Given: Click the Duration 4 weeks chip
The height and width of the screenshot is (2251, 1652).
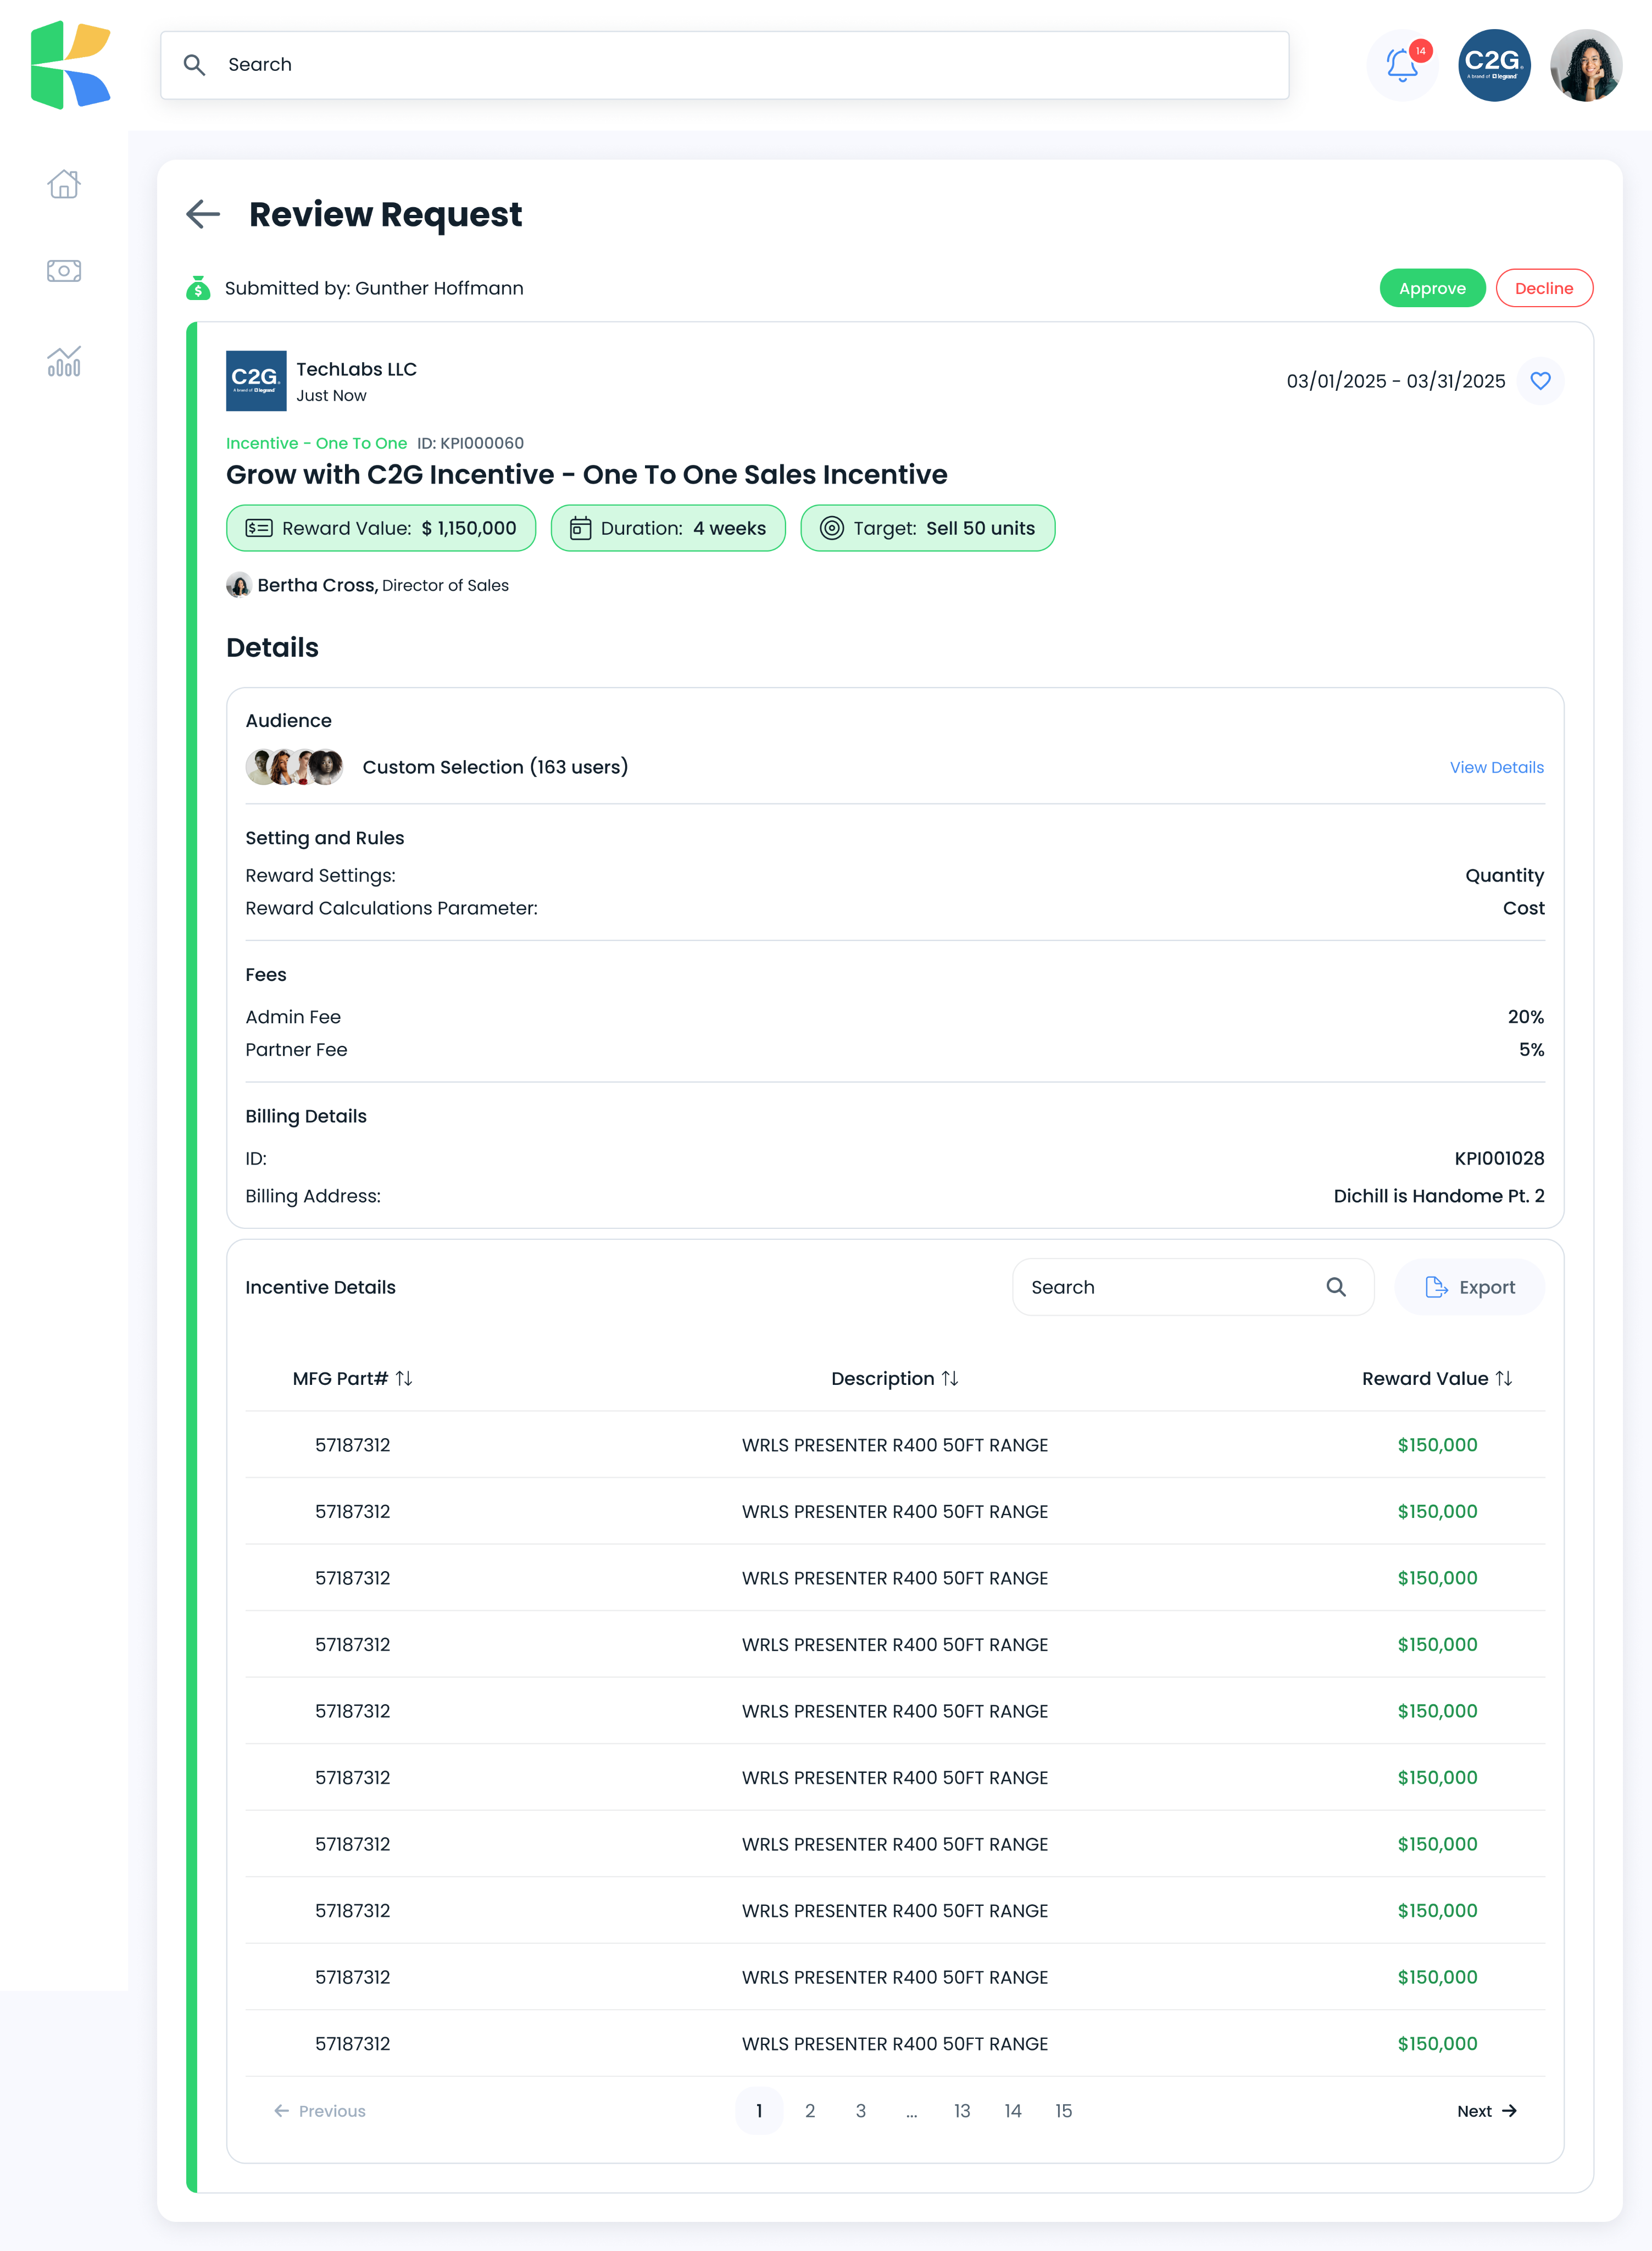Looking at the screenshot, I should pyautogui.click(x=668, y=528).
